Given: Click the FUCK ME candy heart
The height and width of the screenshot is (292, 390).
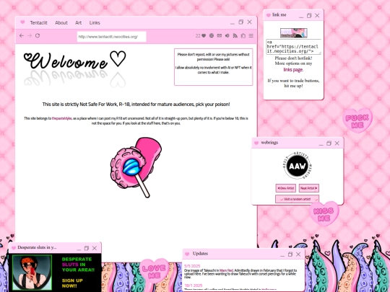Looking at the screenshot, I should [x=357, y=120].
